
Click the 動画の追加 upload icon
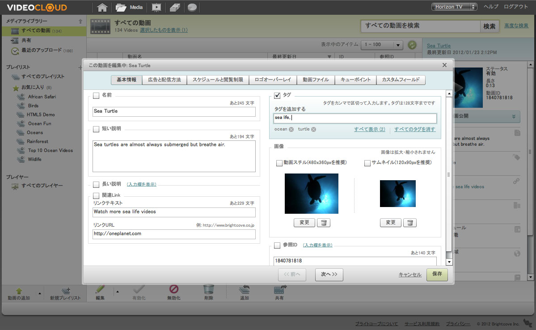click(19, 292)
